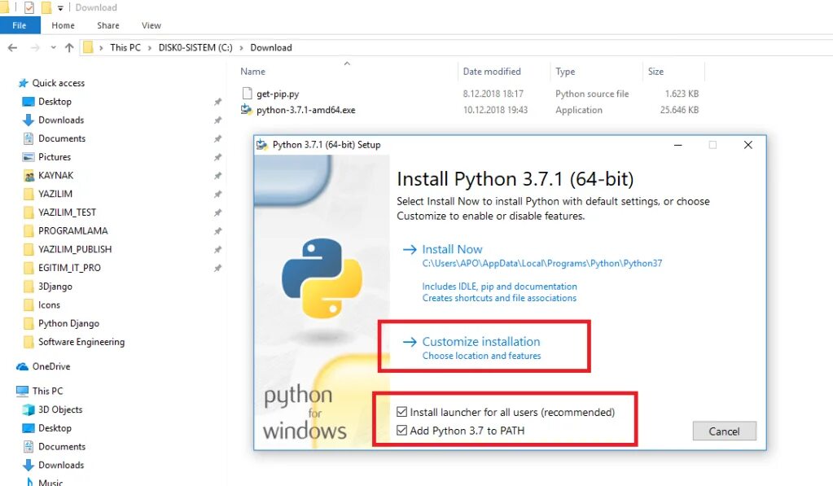Sort files by Date modified column header
833x486 pixels.
tap(492, 72)
